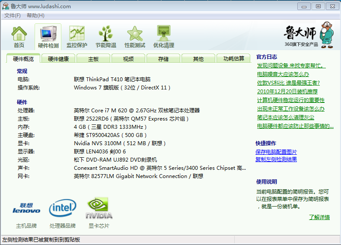Open the 监控保护 monitoring icon

pos(77,37)
